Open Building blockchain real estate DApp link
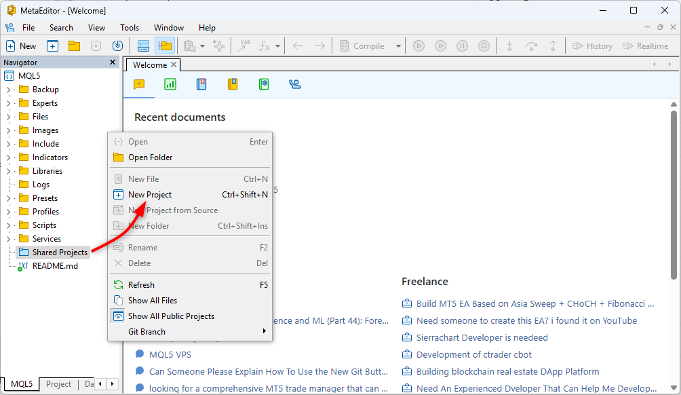Viewport: 681px width, 395px height. (508, 371)
